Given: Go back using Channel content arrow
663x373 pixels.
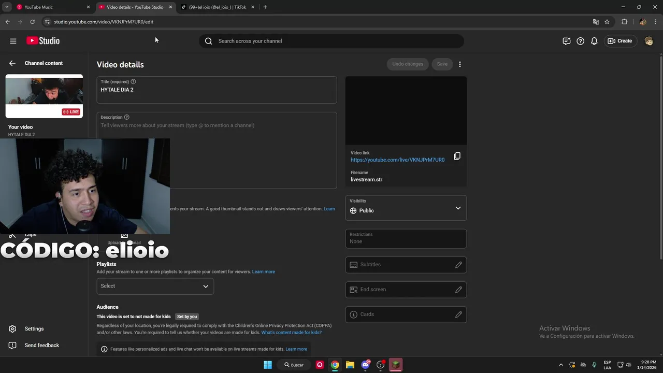Looking at the screenshot, I should (12, 63).
